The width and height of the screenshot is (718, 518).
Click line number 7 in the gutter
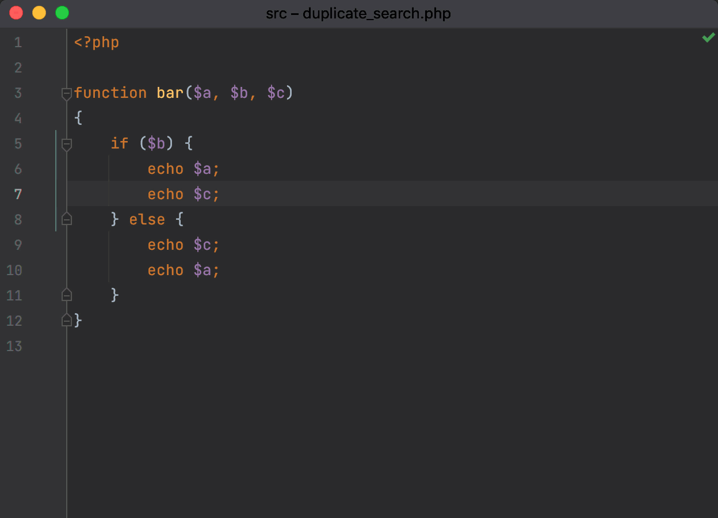tap(18, 195)
